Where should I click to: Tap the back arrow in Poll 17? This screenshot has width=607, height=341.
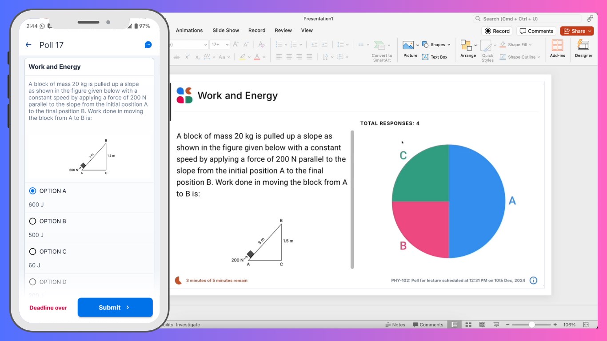(x=28, y=45)
